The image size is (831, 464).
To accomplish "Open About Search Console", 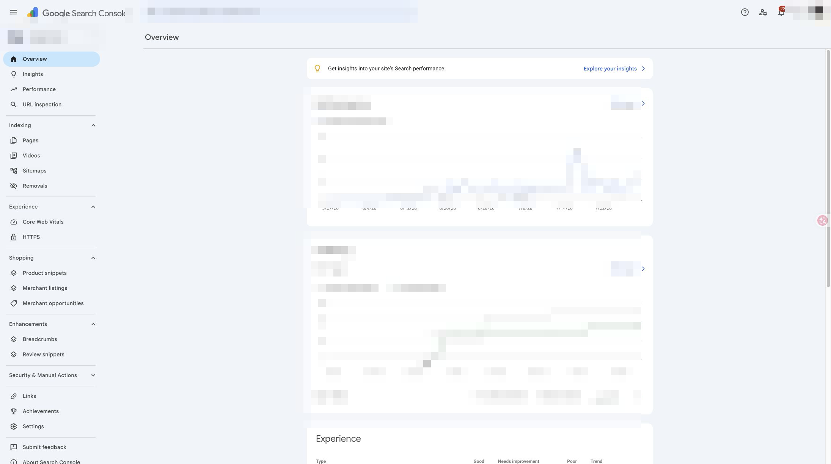I will 52,462.
